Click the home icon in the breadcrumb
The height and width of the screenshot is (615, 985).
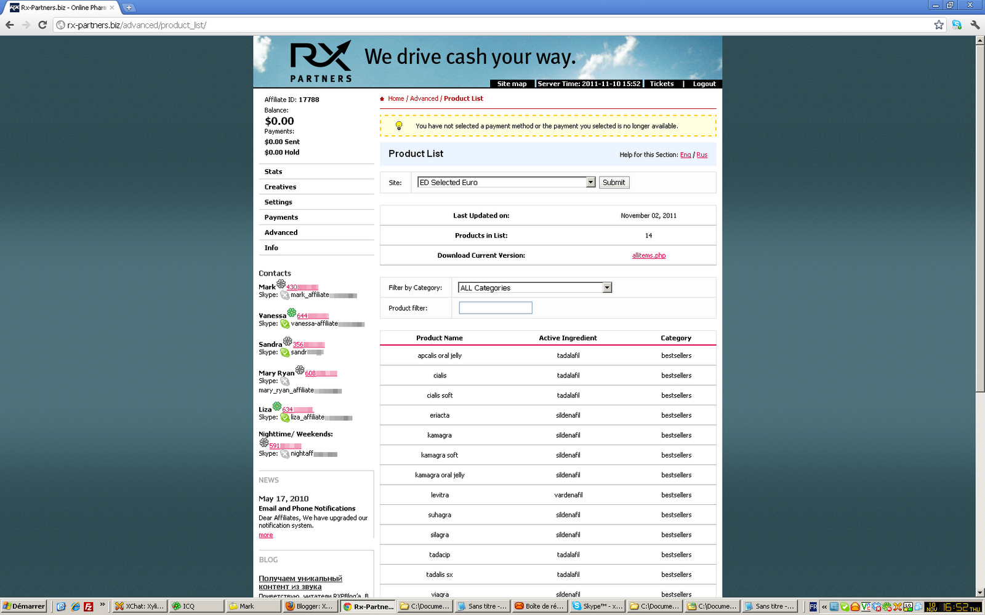(382, 99)
